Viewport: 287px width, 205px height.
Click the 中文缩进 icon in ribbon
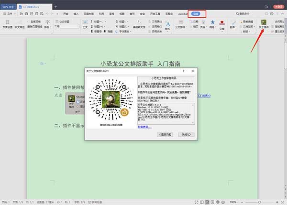[x=20, y=24]
